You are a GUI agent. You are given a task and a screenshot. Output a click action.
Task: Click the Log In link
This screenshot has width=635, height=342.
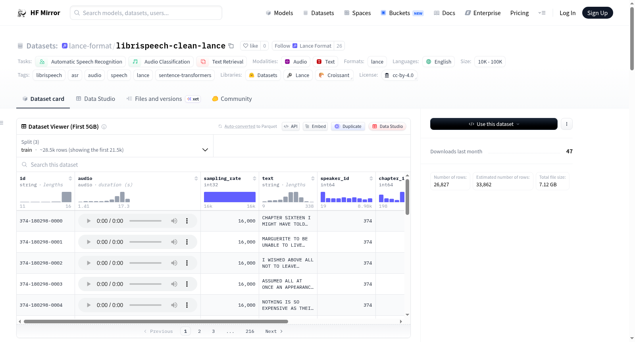tap(568, 13)
